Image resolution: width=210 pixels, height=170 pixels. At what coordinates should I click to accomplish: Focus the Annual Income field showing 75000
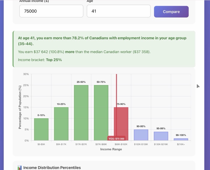tap(51, 11)
